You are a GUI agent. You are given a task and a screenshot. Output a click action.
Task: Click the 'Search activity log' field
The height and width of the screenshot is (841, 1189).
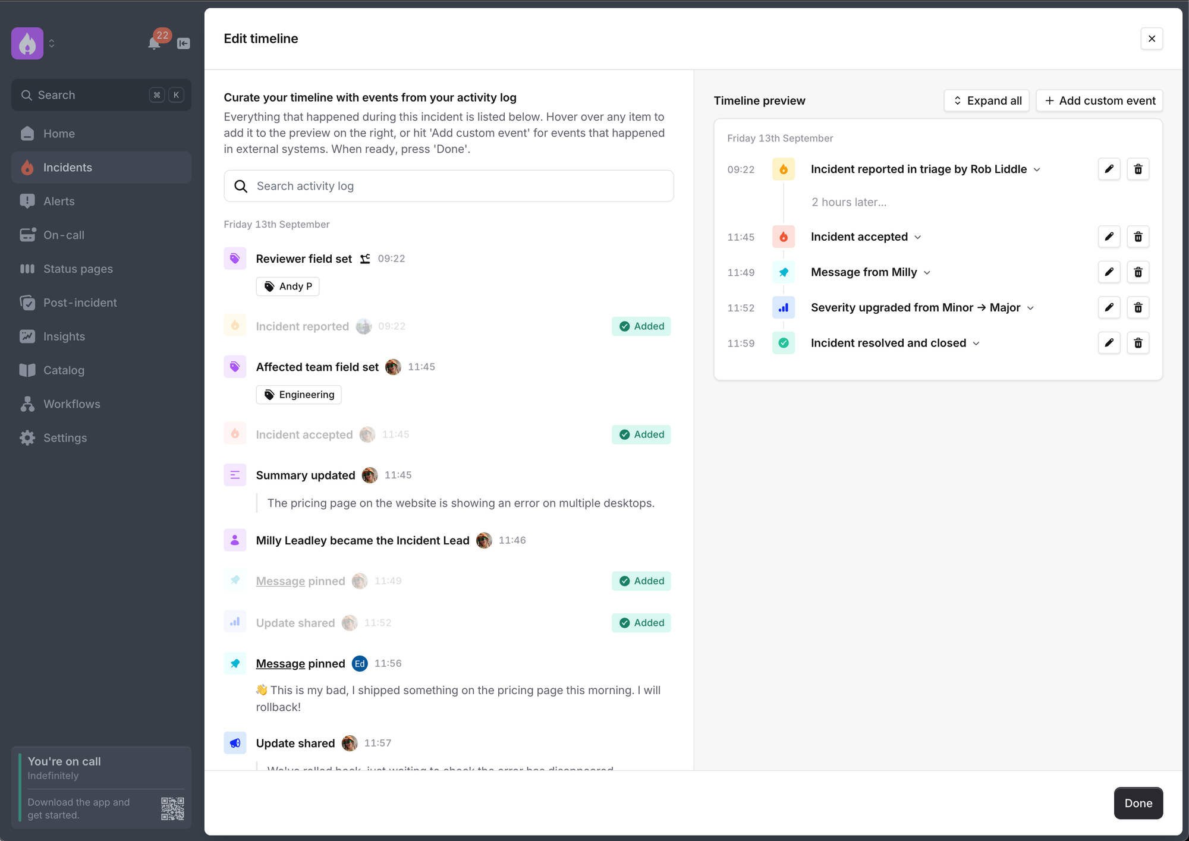[x=448, y=186]
